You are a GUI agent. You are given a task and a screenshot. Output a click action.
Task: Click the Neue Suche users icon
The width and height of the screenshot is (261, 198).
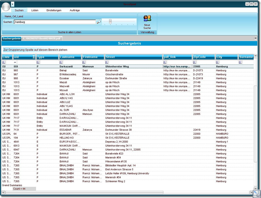pos(147,18)
